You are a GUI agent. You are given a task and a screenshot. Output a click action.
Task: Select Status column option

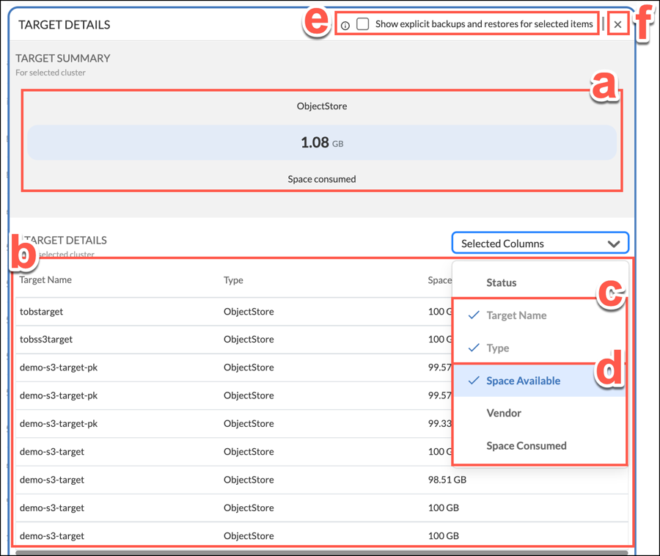(502, 282)
